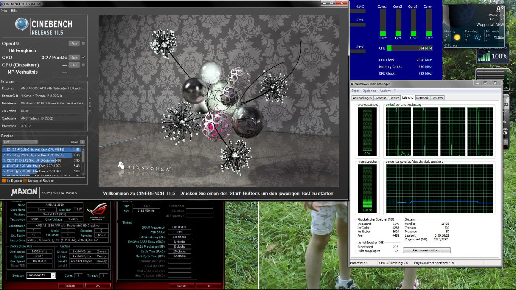Screen dimensions: 516x290
Task: Click the Grafikkarte AMD Radeon HD 6550D field
Action: pyautogui.click(x=52, y=118)
